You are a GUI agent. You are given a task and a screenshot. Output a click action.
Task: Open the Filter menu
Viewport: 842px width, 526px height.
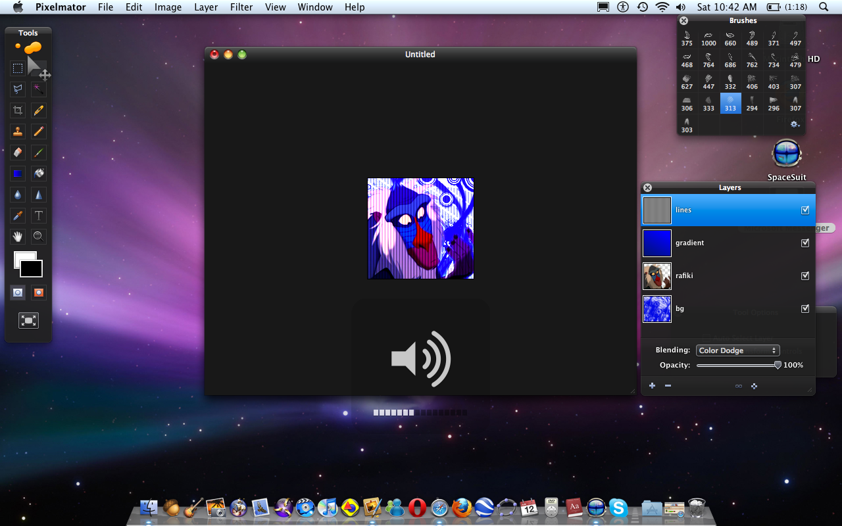pyautogui.click(x=241, y=7)
